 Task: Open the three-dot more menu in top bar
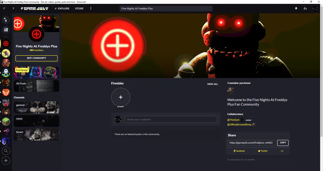click(x=91, y=9)
